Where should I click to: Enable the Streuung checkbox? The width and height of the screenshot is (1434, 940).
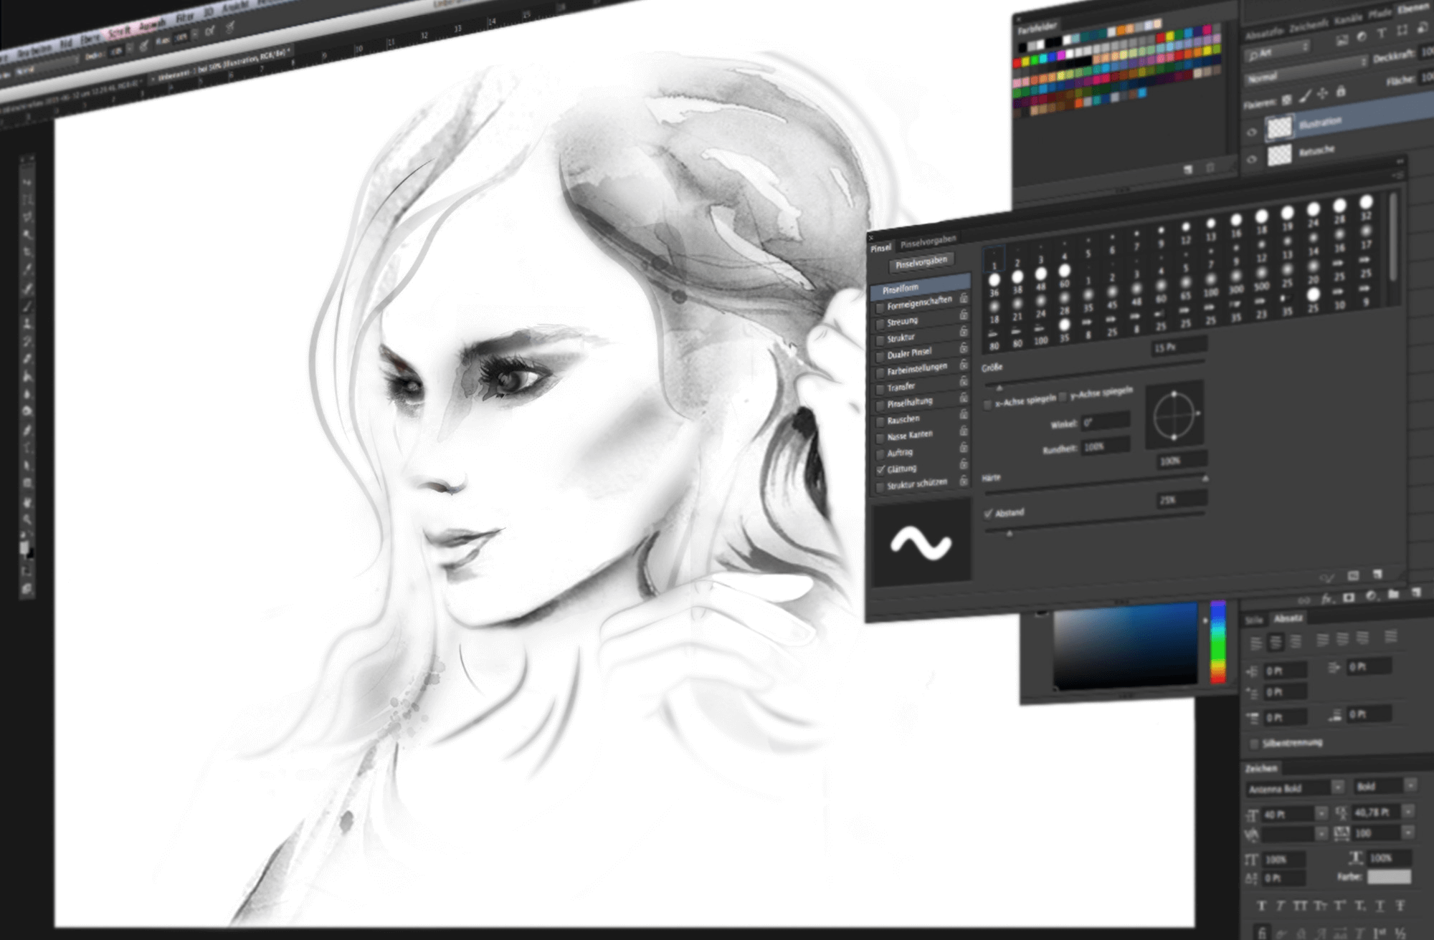pos(880,324)
